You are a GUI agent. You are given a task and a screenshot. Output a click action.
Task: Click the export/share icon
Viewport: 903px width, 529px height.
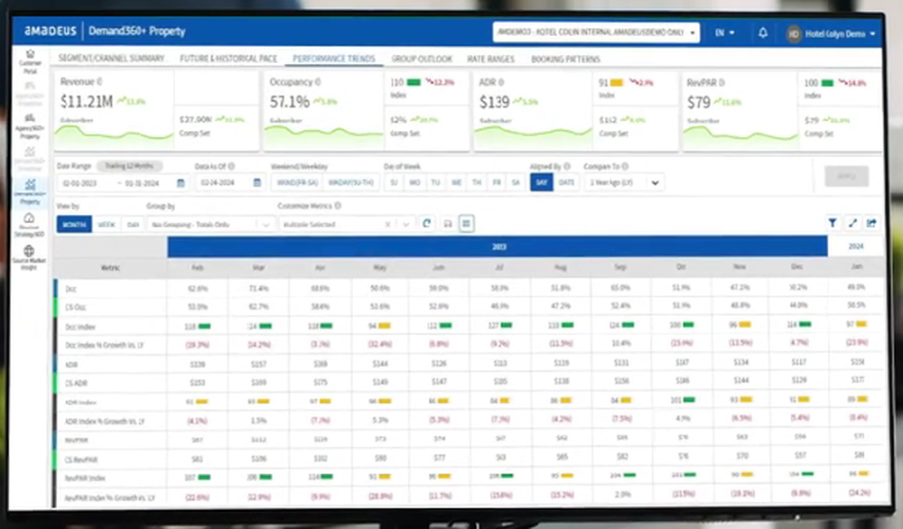point(871,222)
